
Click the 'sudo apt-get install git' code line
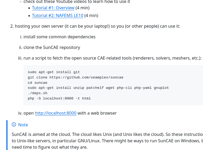54,72
